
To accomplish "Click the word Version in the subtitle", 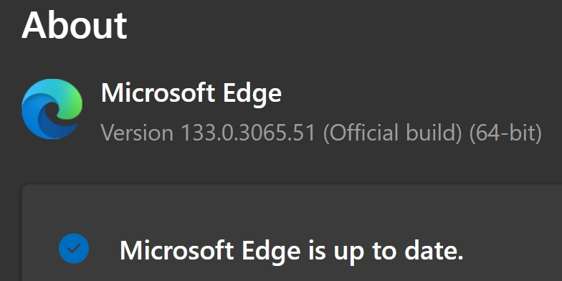I will tap(138, 132).
